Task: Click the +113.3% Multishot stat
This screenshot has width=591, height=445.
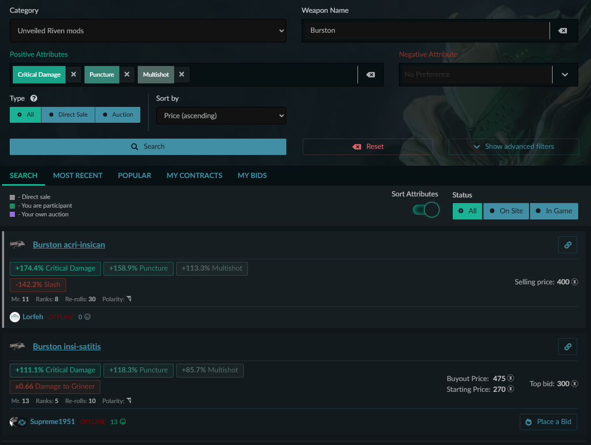Action: pos(212,269)
